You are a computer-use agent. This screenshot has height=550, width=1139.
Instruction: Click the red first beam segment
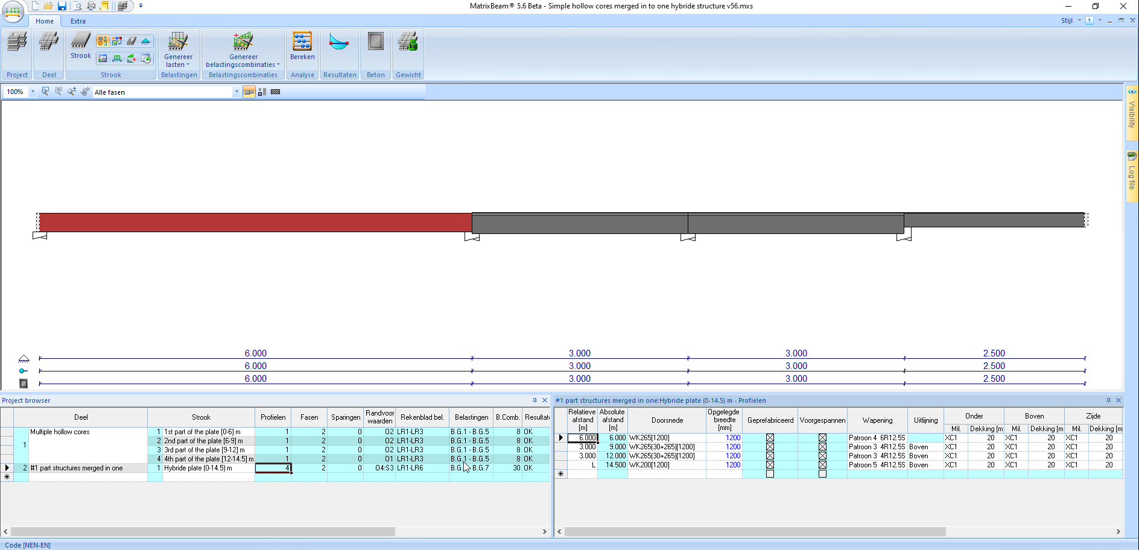pyautogui.click(x=255, y=223)
